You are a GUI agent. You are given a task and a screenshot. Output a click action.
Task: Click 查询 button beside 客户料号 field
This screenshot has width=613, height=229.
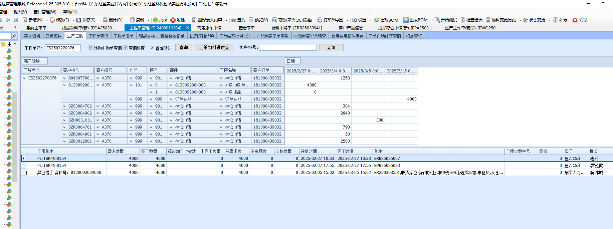331,48
